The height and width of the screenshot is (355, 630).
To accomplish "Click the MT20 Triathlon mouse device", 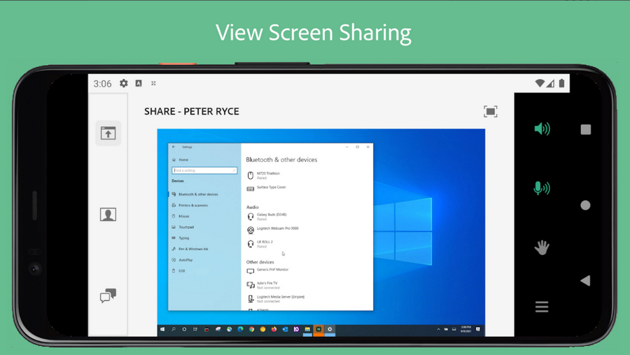I will [267, 175].
